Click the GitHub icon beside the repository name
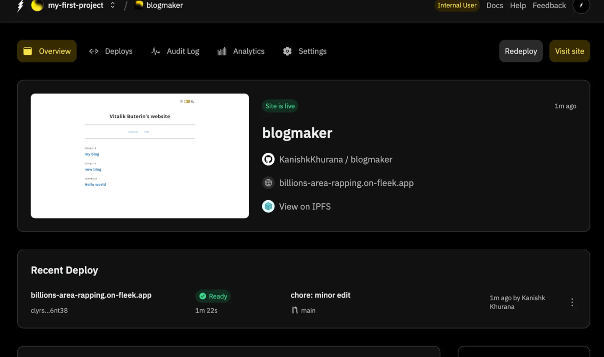Screen dimensions: 604x357 click(268, 159)
